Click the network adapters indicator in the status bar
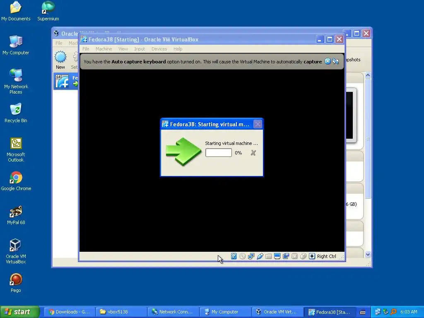 (x=251, y=256)
